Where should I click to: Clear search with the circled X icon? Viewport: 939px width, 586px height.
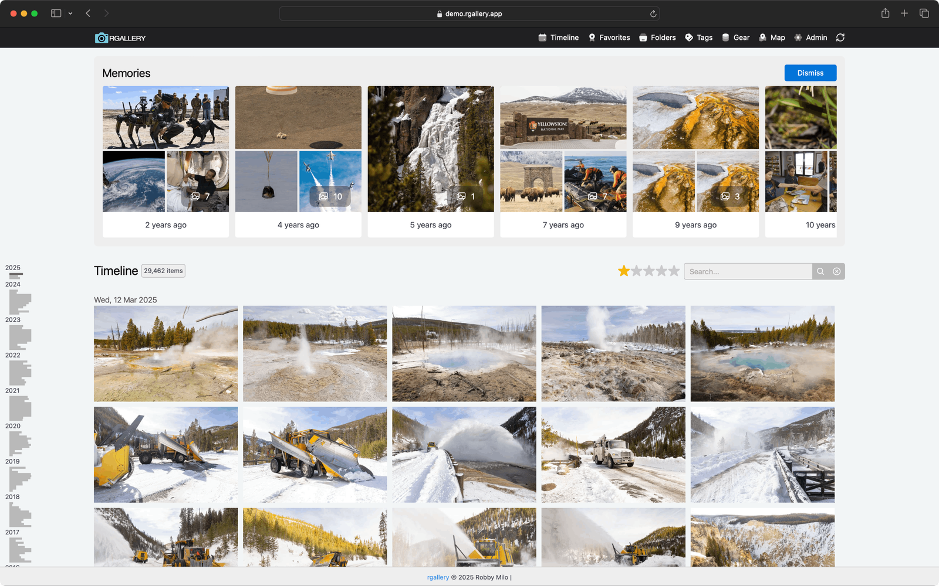coord(837,271)
